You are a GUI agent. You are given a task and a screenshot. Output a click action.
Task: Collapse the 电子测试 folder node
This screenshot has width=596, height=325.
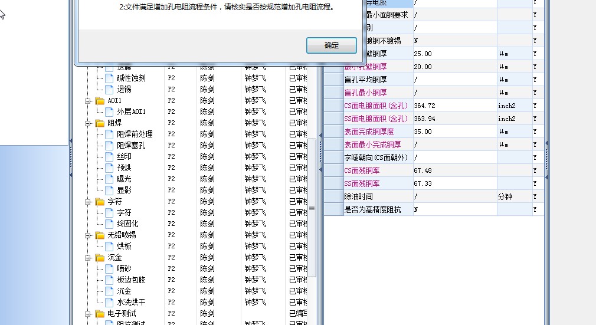pos(88,314)
